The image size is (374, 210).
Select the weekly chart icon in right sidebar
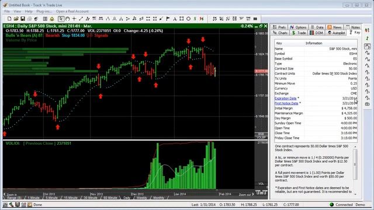[x=368, y=52]
